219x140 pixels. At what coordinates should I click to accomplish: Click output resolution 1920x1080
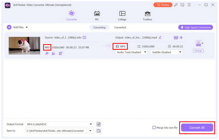click(148, 46)
